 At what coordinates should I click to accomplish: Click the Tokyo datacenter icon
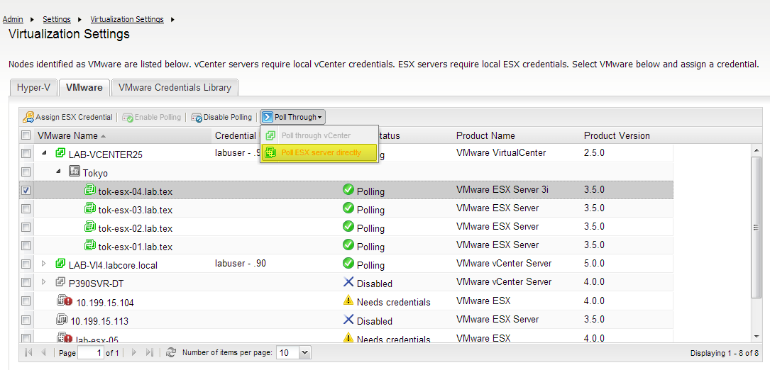point(75,172)
